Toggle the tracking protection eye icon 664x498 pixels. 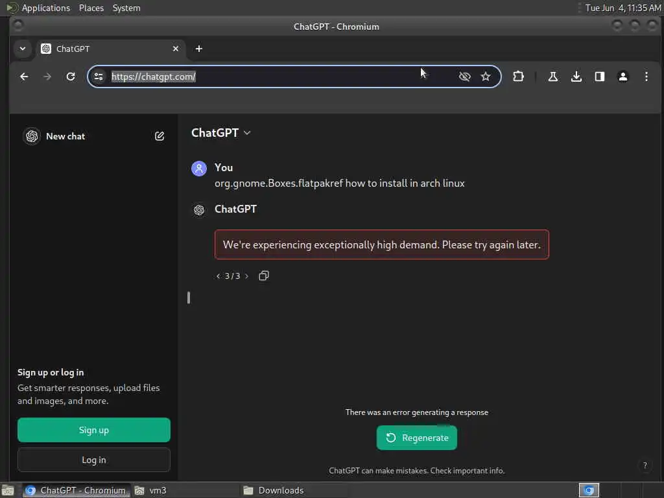click(464, 77)
